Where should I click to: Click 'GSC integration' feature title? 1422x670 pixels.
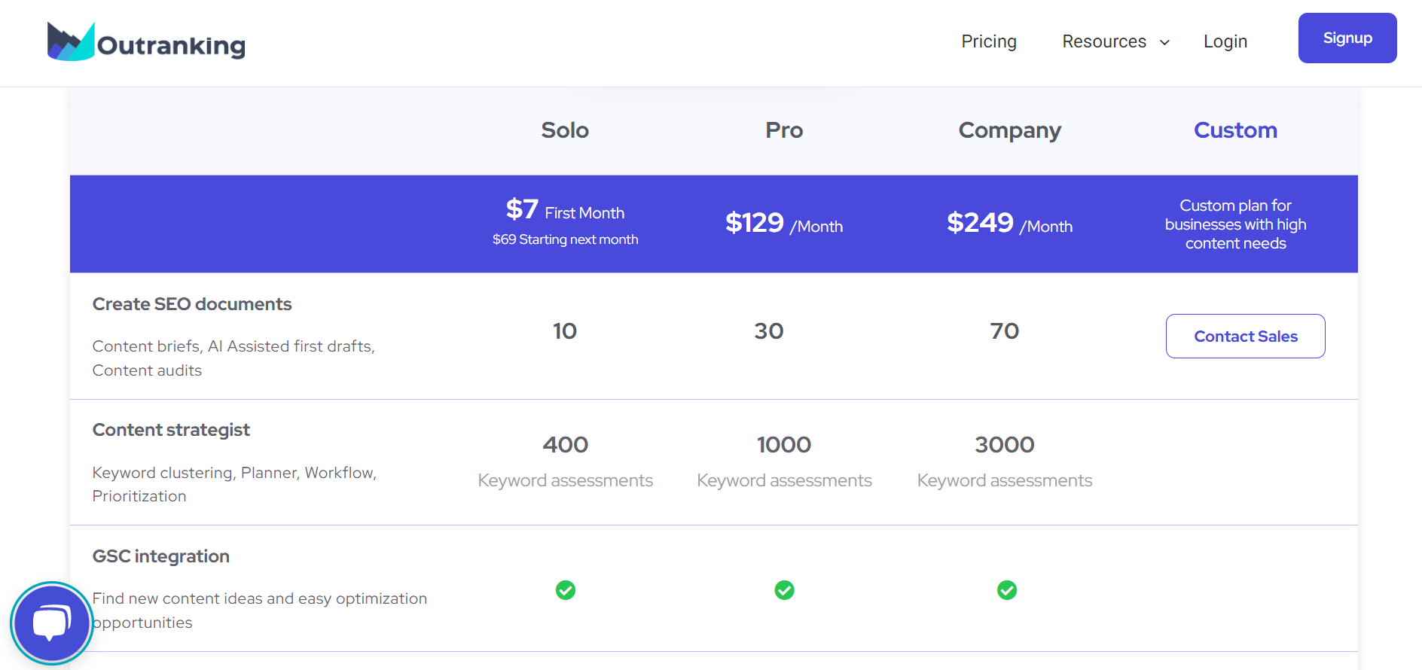(x=161, y=556)
